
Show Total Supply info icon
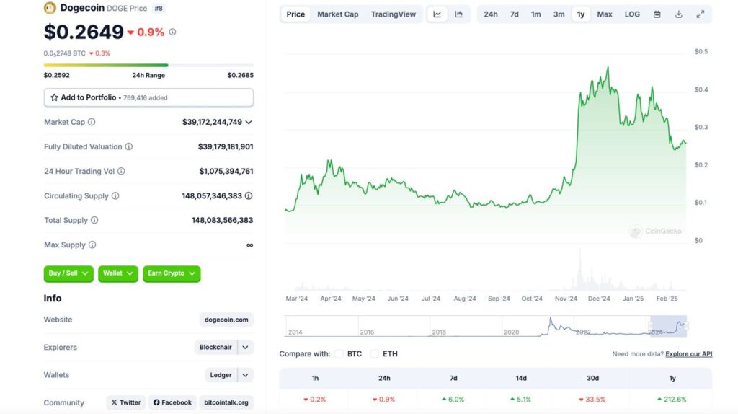coord(94,220)
